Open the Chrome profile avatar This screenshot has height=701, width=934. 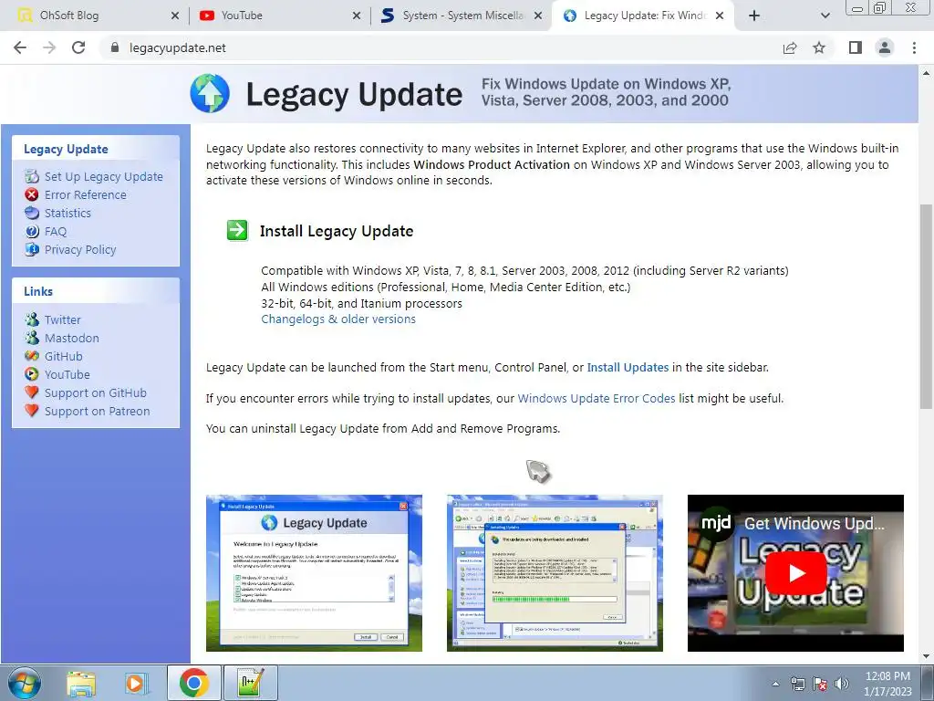coord(885,47)
